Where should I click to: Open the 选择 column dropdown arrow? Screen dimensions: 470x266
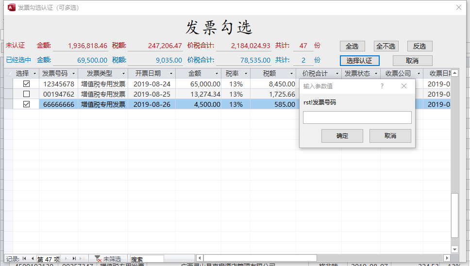[x=34, y=73]
